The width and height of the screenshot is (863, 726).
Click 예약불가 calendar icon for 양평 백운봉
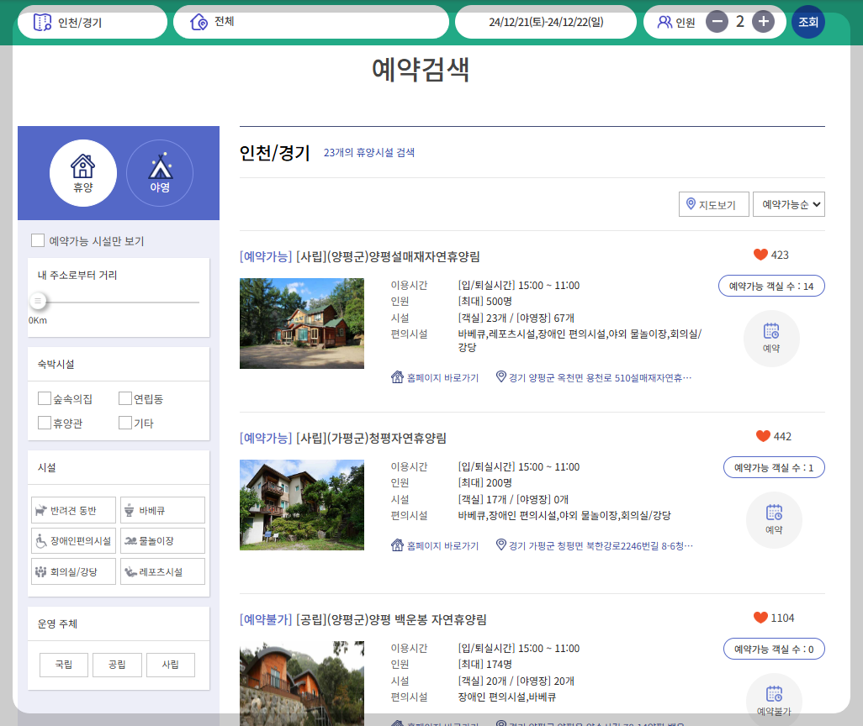click(x=774, y=702)
